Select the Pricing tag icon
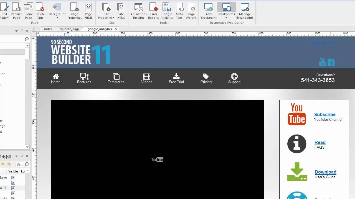Viewport: 355px width, 199px height. coord(206,76)
